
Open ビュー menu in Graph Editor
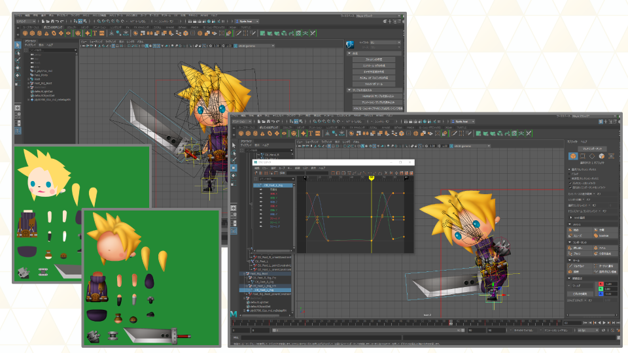coord(265,168)
